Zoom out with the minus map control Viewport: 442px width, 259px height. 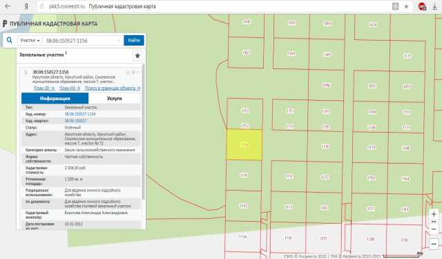tap(434, 229)
